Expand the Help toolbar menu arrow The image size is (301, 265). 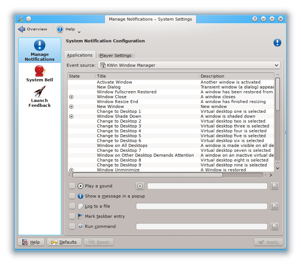click(x=79, y=32)
